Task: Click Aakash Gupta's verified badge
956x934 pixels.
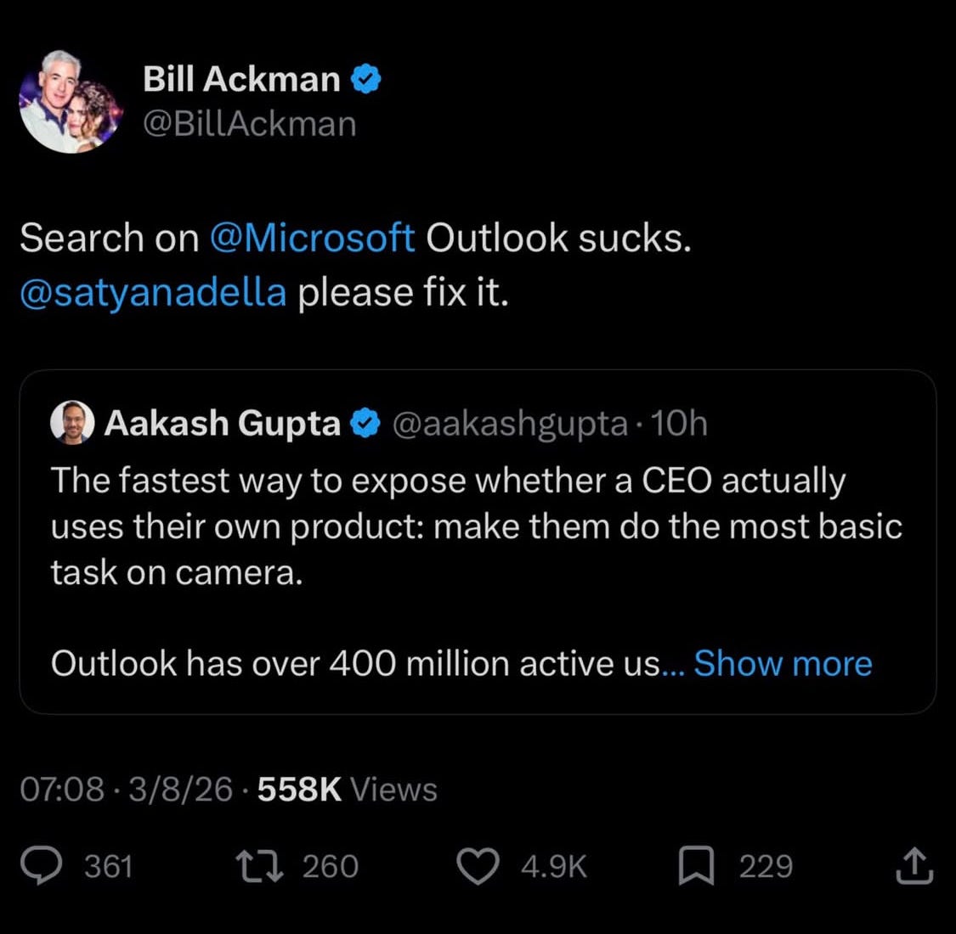Action: (365, 424)
